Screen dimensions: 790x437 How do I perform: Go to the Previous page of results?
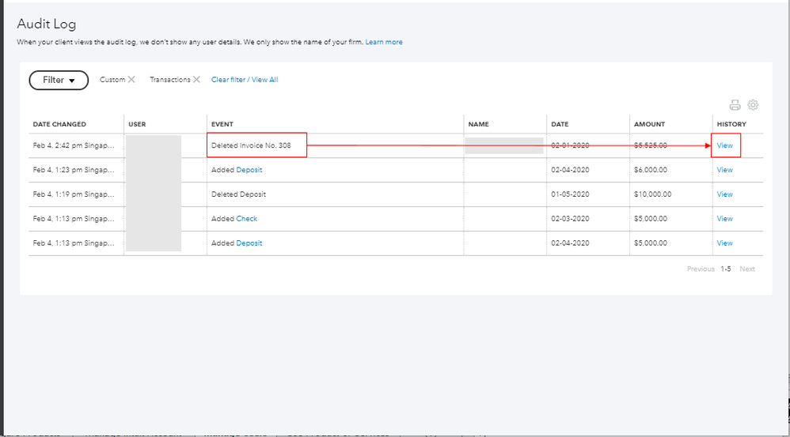701,269
